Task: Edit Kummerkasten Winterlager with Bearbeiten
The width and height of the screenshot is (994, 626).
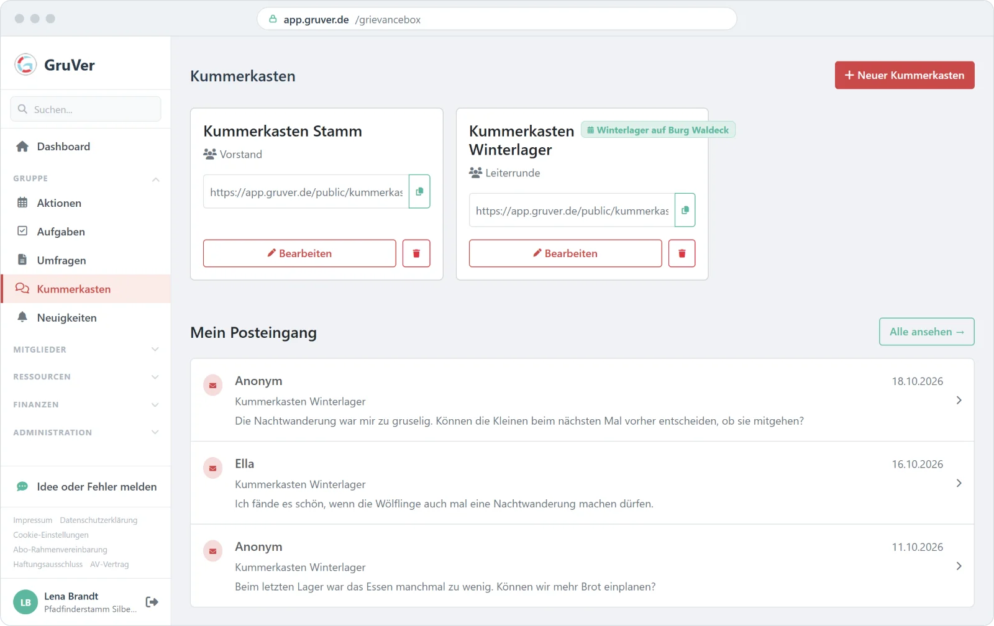Action: [565, 253]
